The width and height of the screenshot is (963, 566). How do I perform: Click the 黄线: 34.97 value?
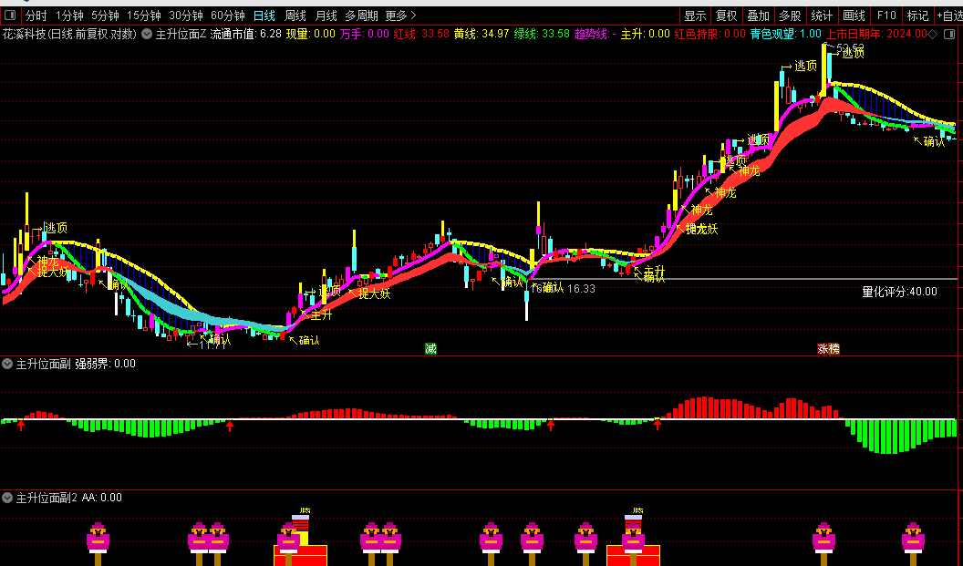[x=481, y=35]
